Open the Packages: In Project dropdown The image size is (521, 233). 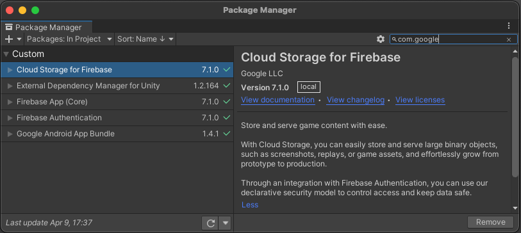tap(69, 39)
